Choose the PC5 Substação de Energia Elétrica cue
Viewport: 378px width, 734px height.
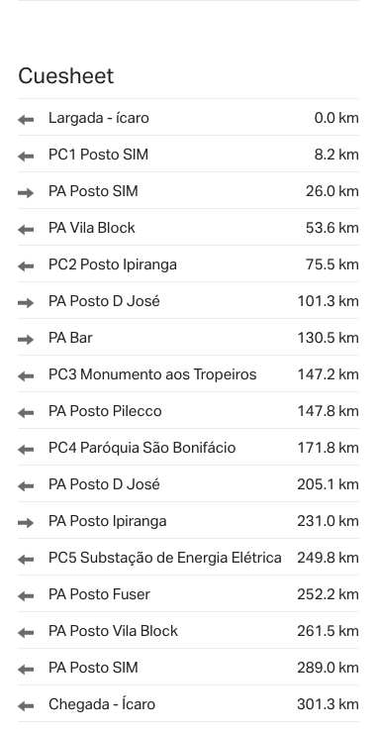(x=189, y=558)
